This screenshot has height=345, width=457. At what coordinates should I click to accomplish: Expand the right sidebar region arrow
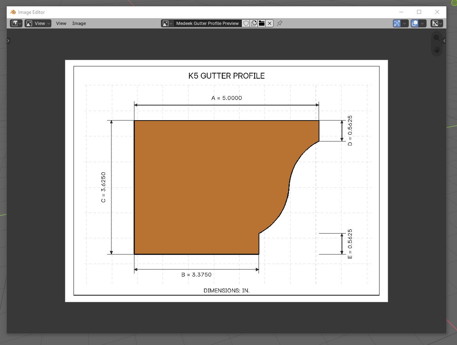click(444, 41)
